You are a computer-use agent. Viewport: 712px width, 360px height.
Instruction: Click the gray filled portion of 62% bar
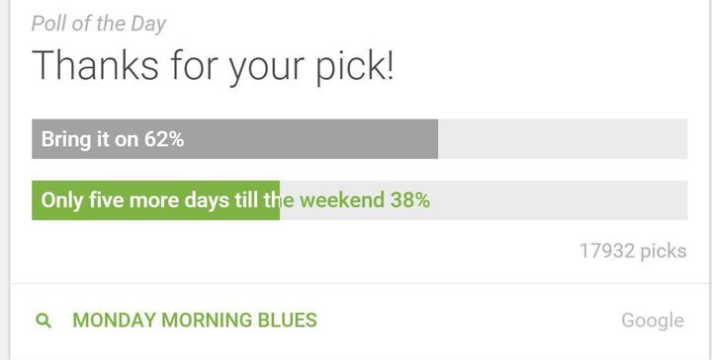click(234, 139)
